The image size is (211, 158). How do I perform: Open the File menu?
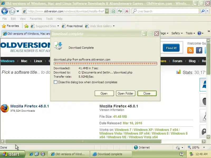click(x=4, y=19)
